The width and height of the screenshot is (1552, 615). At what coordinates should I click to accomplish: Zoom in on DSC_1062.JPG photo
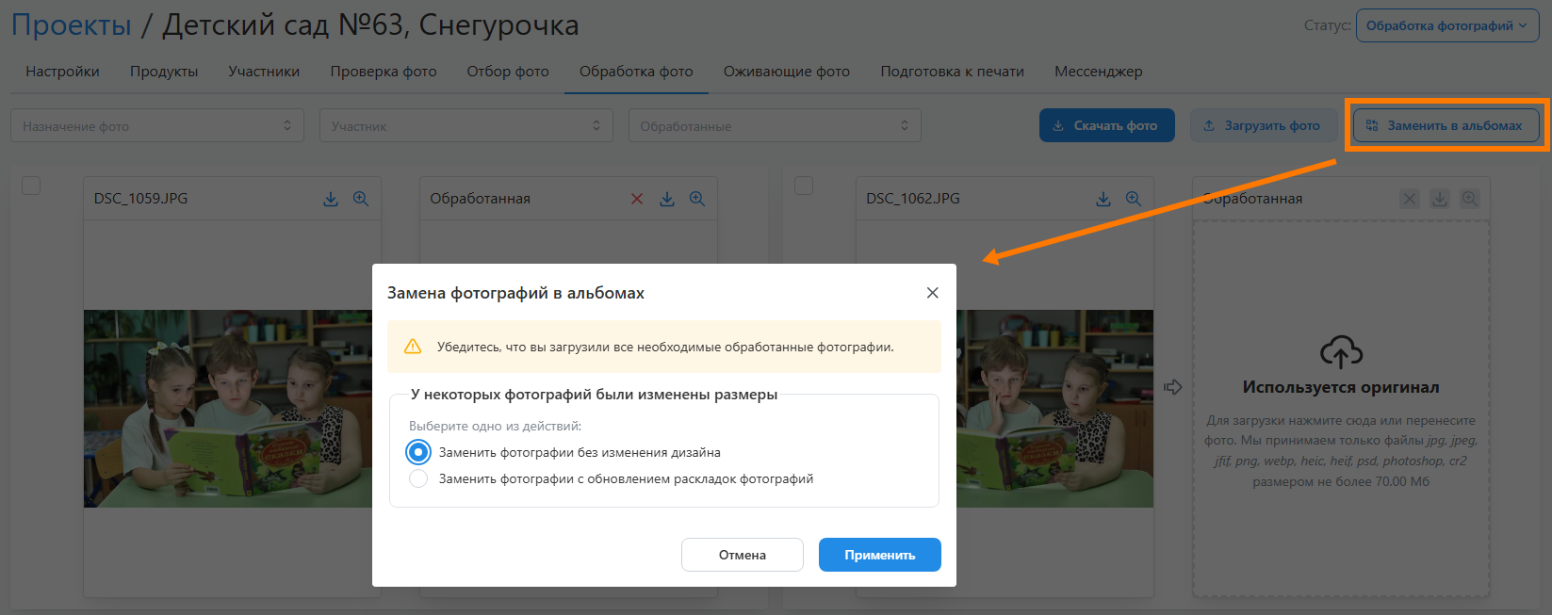(1134, 199)
